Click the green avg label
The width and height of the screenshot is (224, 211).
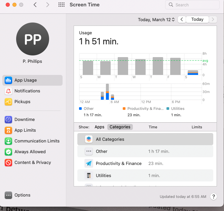(x=205, y=60)
